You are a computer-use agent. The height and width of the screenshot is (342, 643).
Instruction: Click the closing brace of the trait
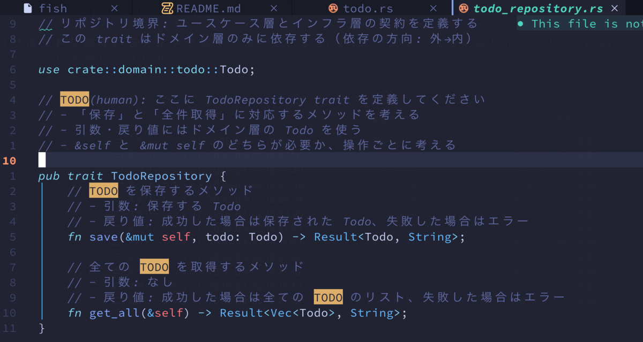pyautogui.click(x=42, y=328)
